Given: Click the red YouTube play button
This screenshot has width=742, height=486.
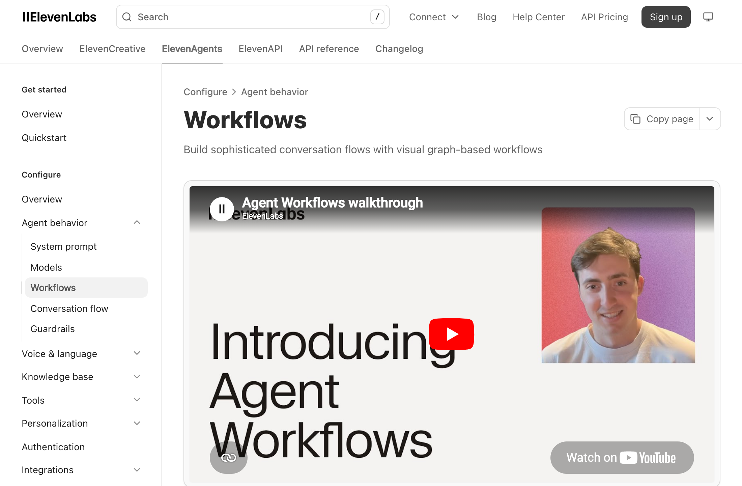Looking at the screenshot, I should tap(451, 334).
